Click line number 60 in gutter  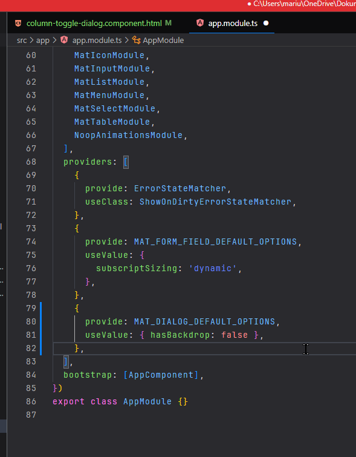tap(31, 55)
